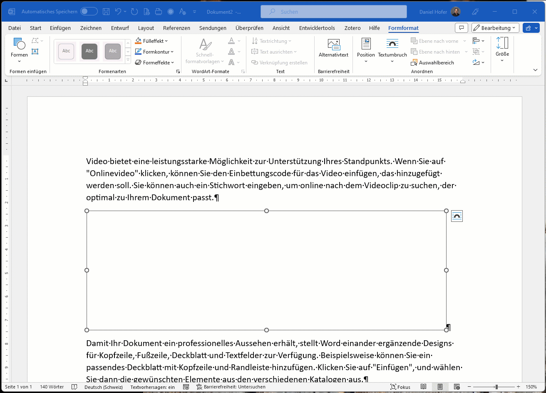Switch to Lesemodus view in status bar

424,387
